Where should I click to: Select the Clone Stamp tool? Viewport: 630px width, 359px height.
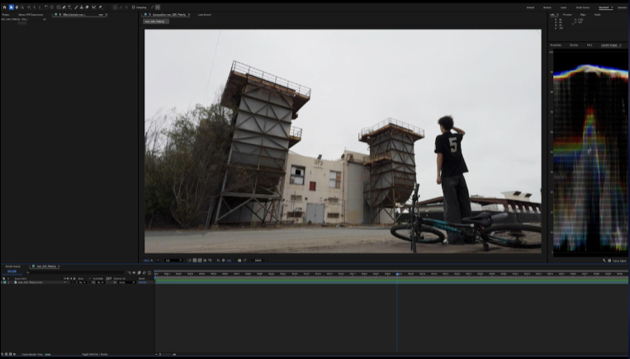(82, 7)
